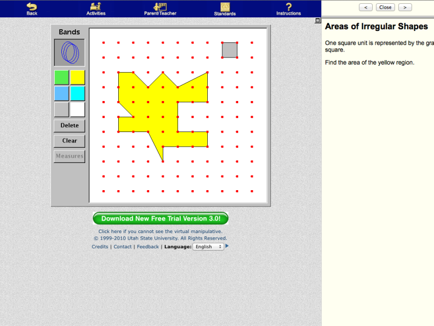Select the green color swatch
Viewport: 434px width, 326px height.
[61, 77]
